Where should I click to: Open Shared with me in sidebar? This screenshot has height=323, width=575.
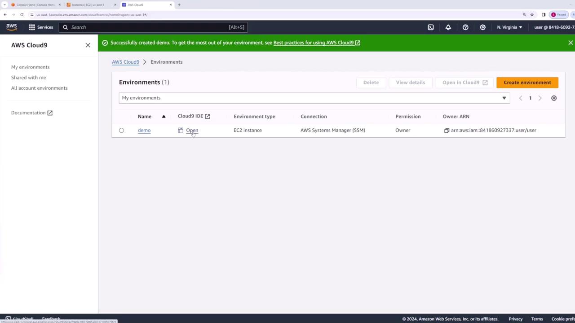29,78
